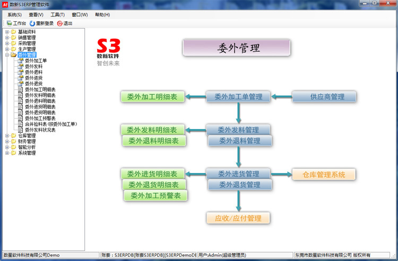Click the 财务管理 folder icon

(x=14, y=141)
